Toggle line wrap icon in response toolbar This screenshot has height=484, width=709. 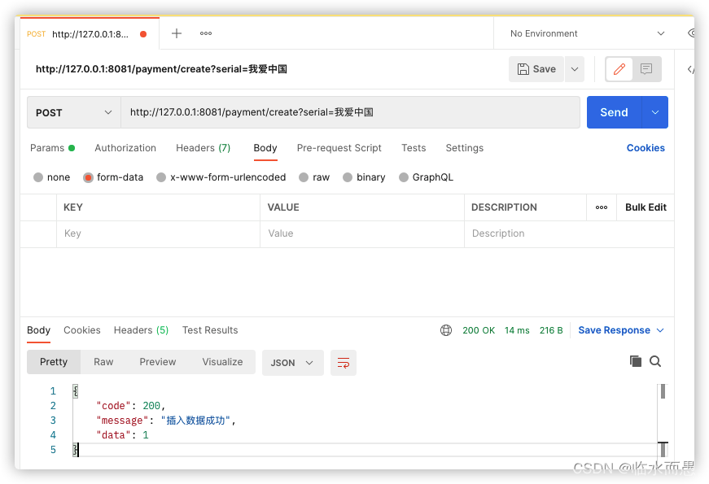(344, 363)
